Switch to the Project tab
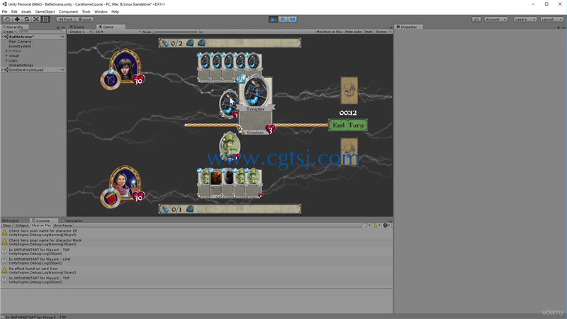This screenshot has height=319, width=567. click(x=12, y=220)
